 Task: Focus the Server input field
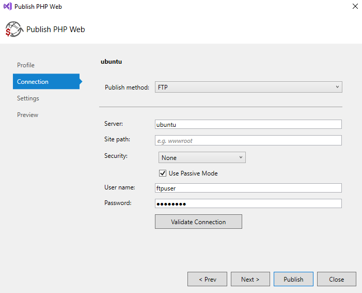(248, 124)
